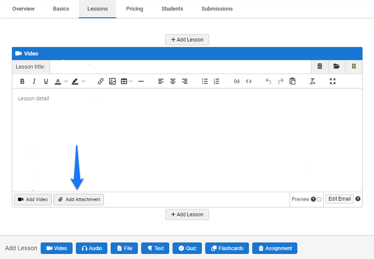Click the Add Attachment button
The height and width of the screenshot is (259, 374).
click(x=78, y=199)
